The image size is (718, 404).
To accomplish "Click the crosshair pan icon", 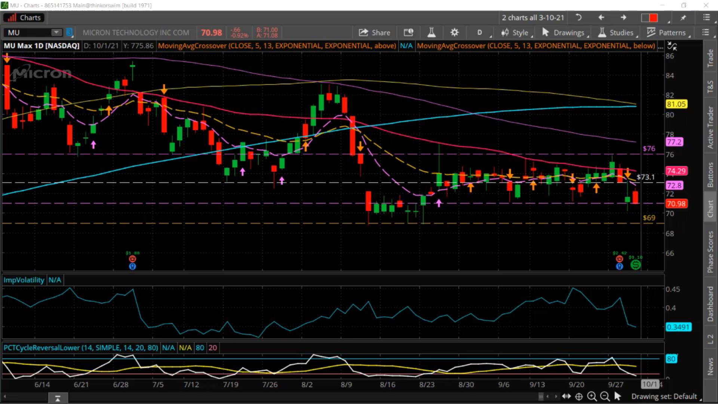I will pyautogui.click(x=579, y=397).
